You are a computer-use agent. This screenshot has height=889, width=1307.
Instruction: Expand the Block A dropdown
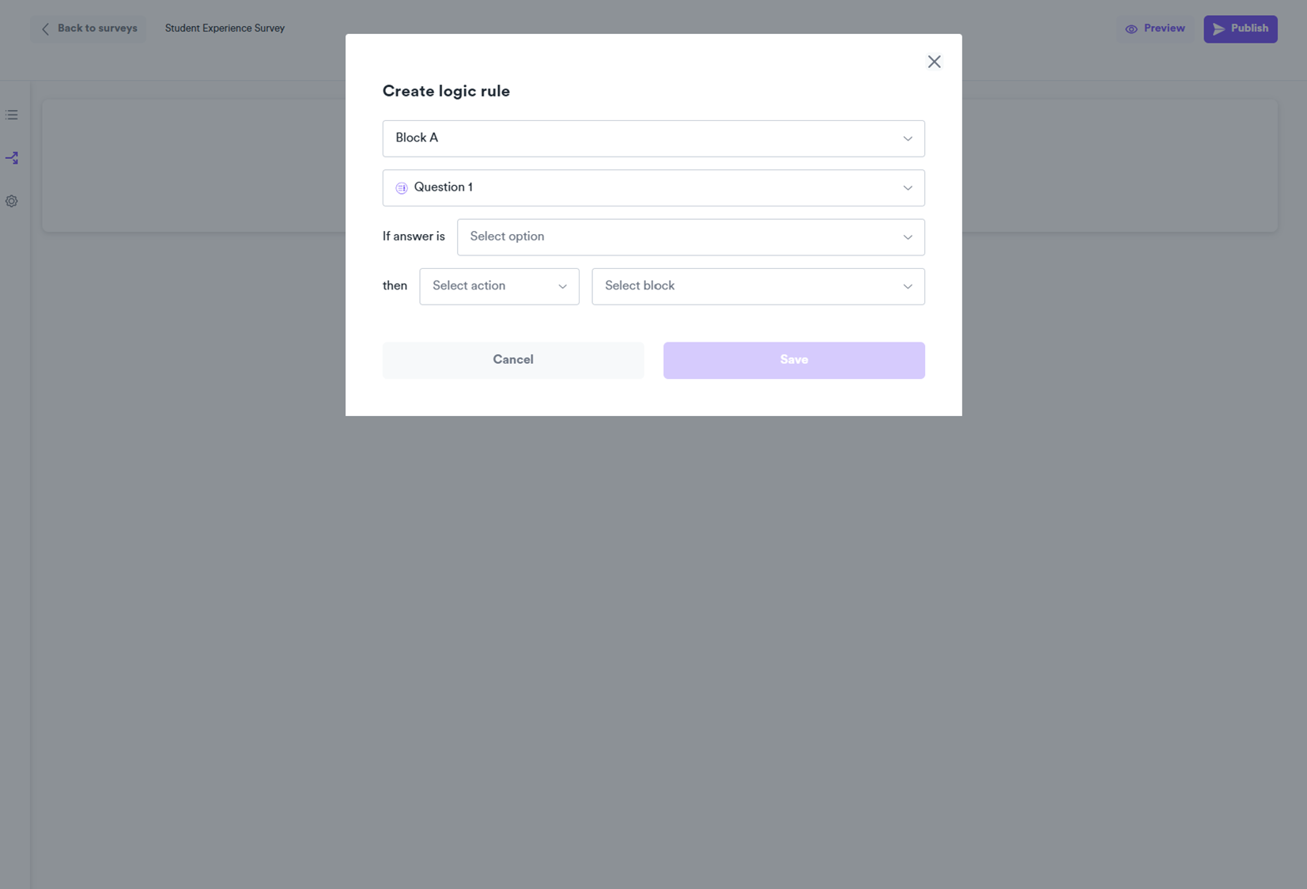[653, 138]
